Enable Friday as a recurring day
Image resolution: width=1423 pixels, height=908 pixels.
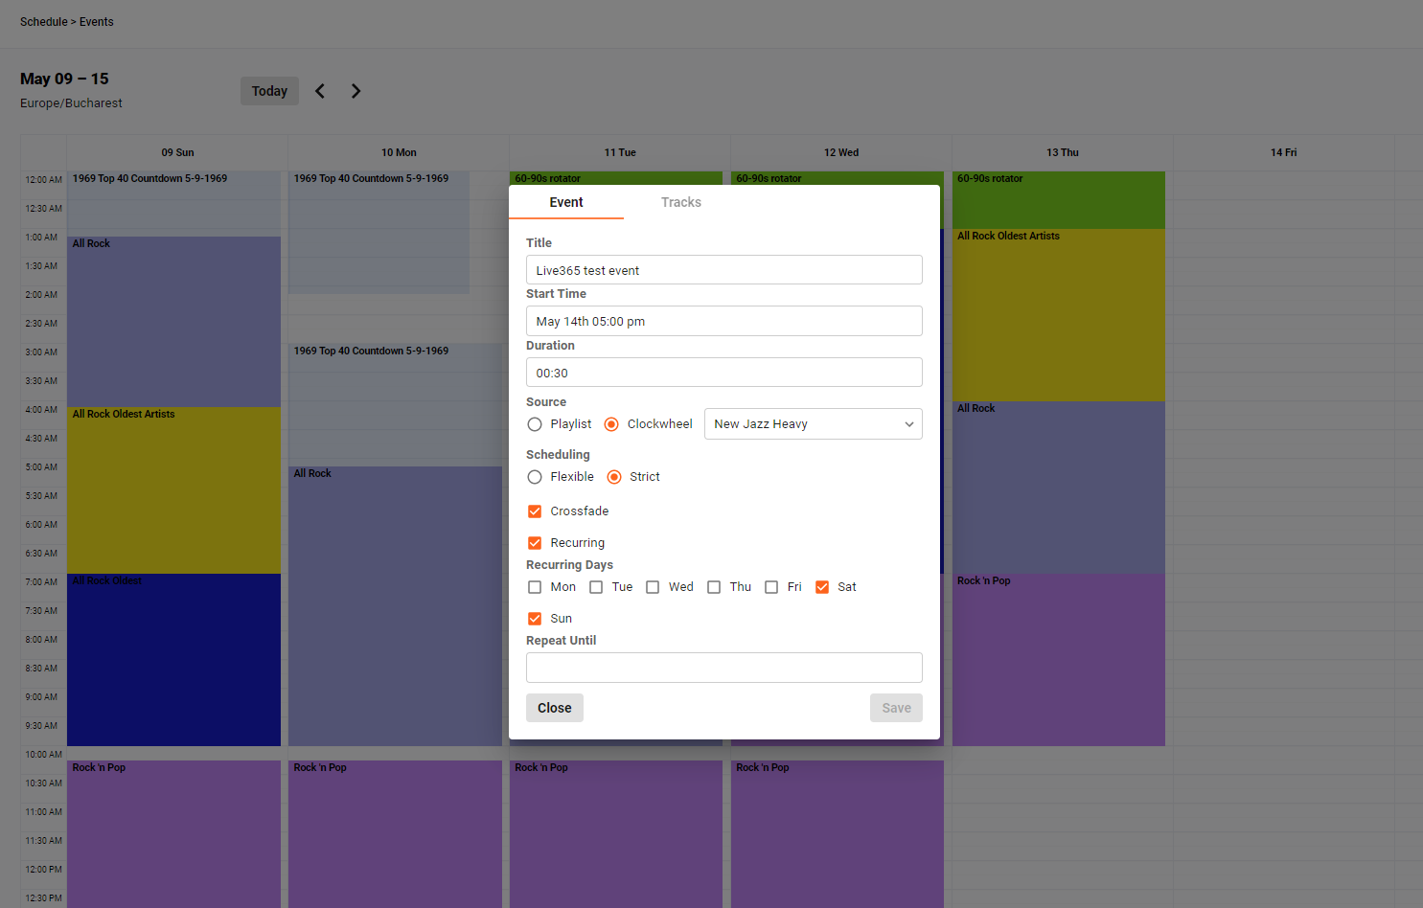[771, 586]
